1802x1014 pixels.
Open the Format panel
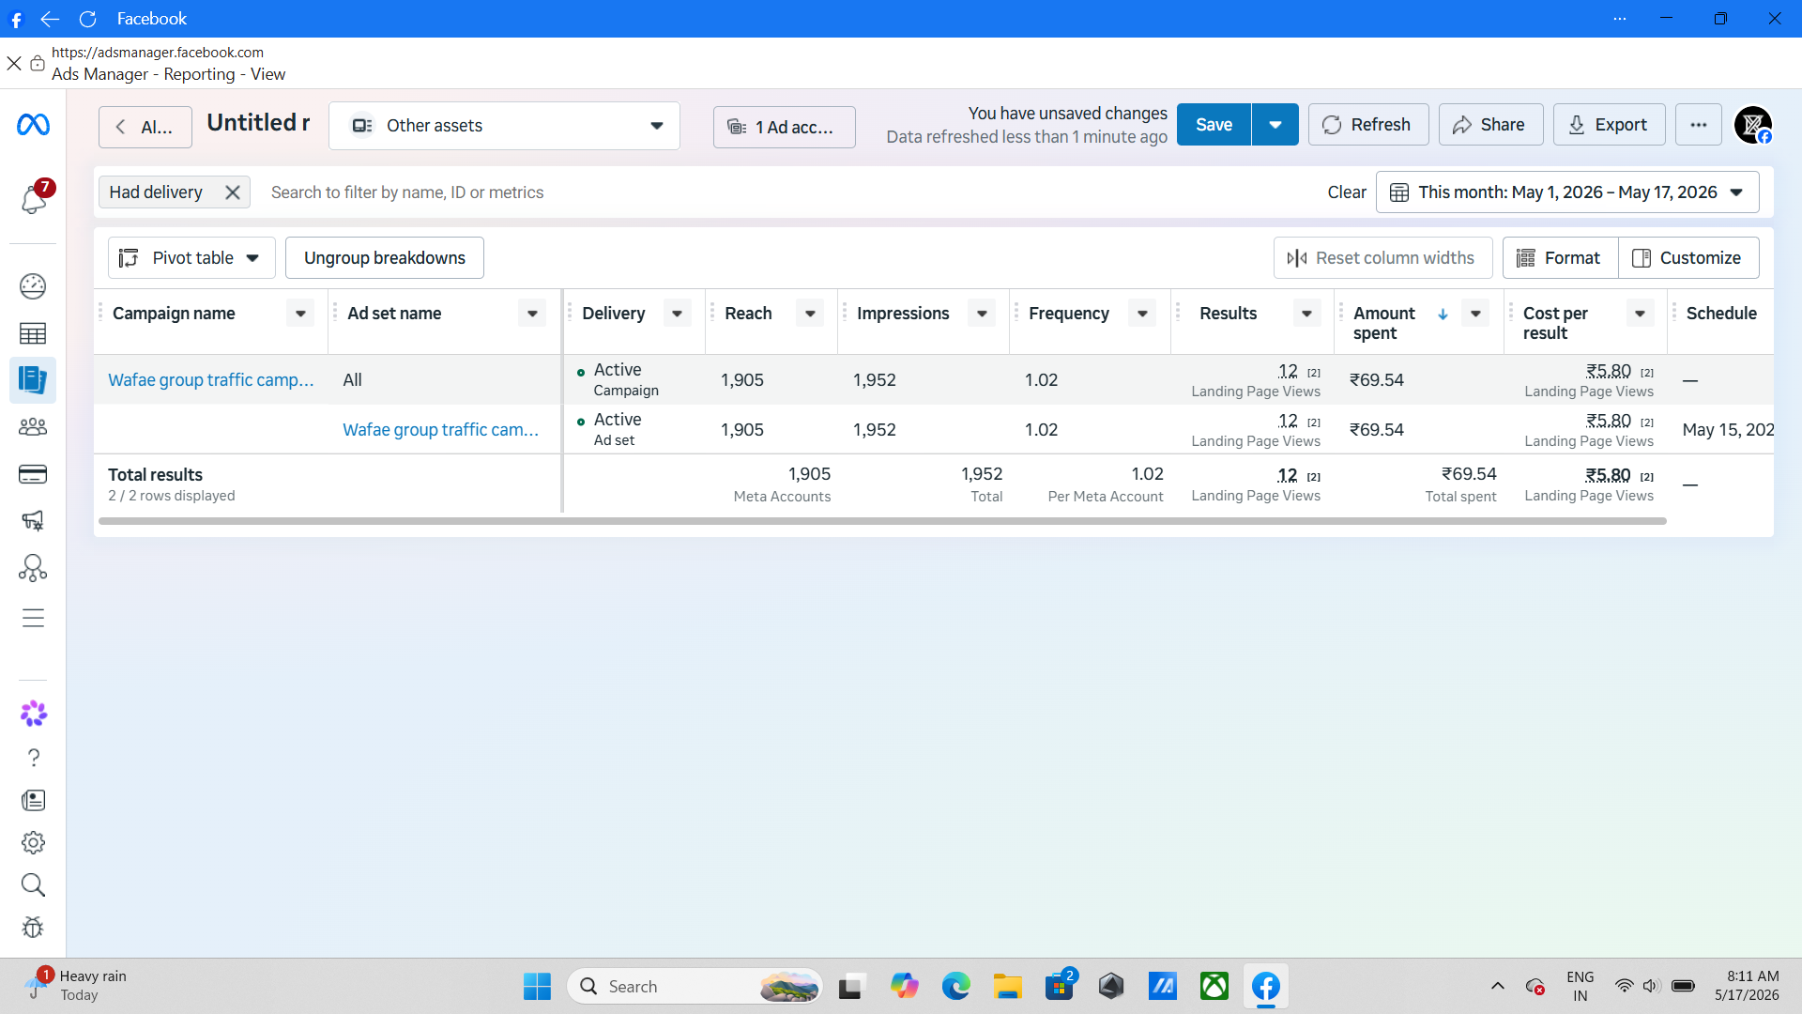[x=1560, y=258]
